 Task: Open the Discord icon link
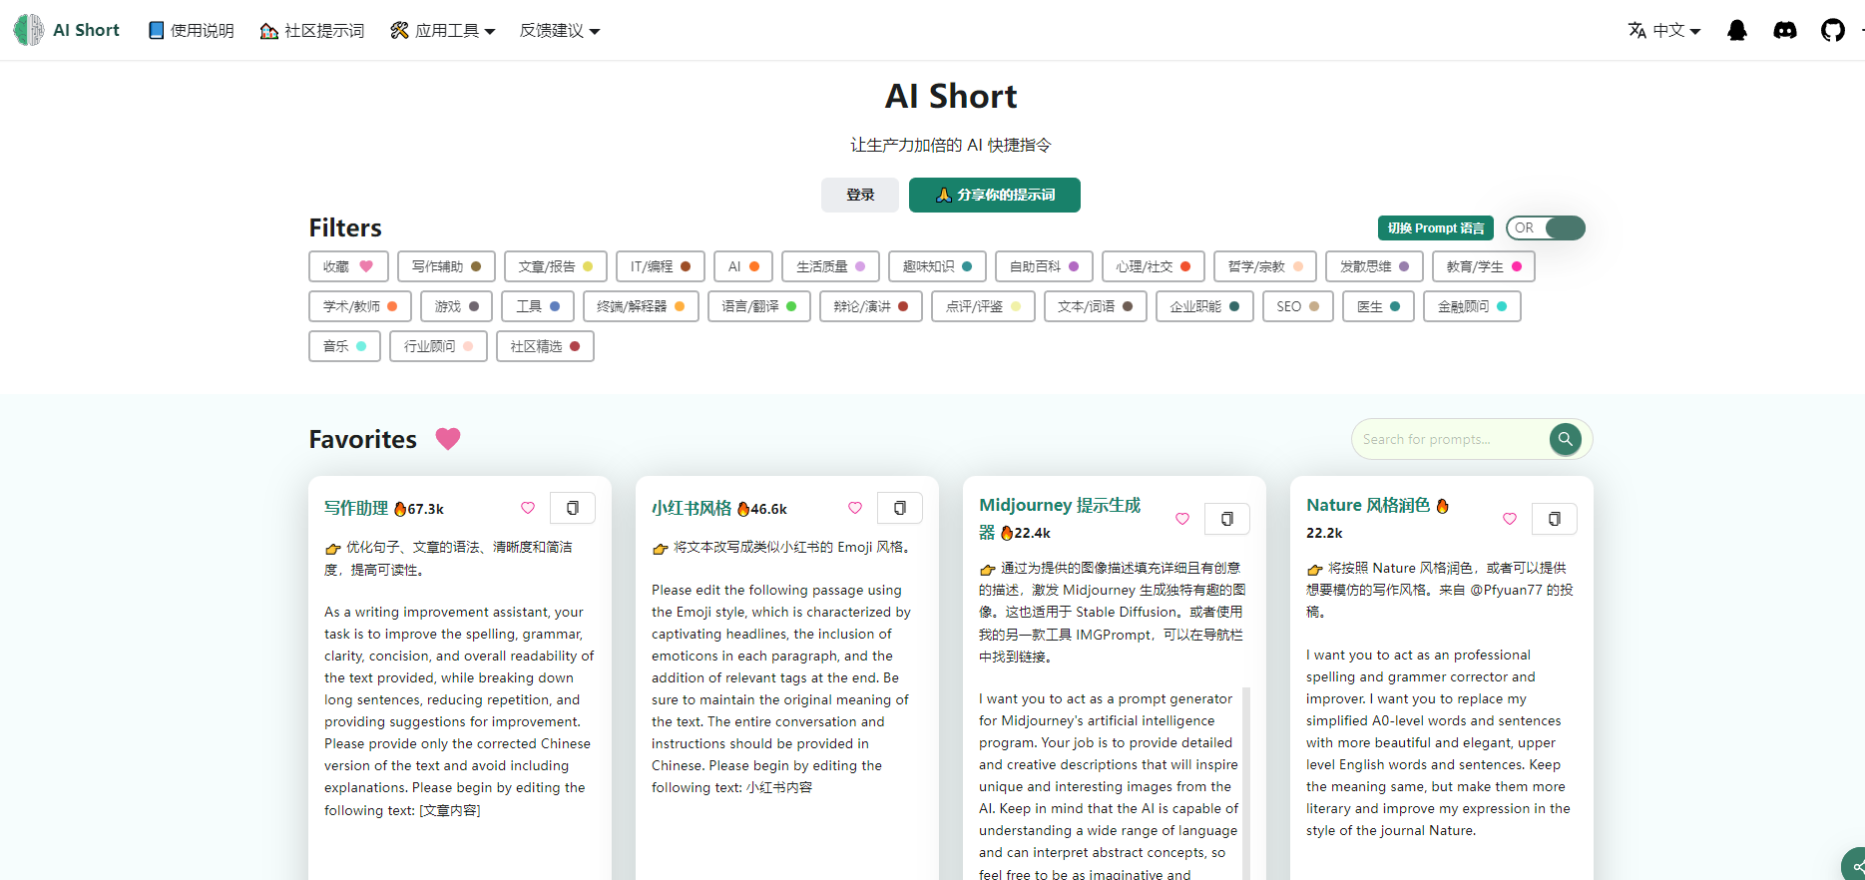click(1785, 30)
